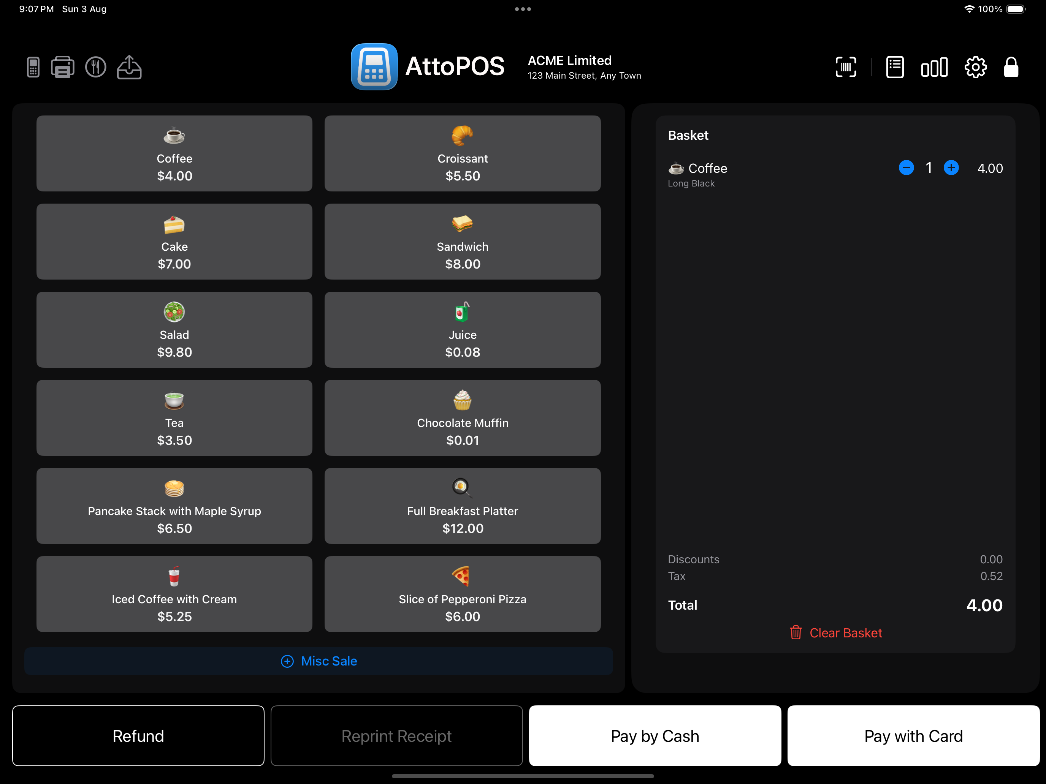Open the barcode scanner
Screen dimensions: 1046x784
(x=846, y=67)
